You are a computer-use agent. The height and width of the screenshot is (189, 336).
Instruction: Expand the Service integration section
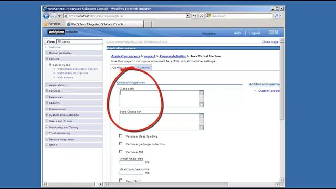[47, 139]
